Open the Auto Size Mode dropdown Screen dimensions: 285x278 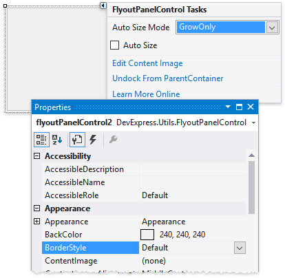[x=272, y=28]
